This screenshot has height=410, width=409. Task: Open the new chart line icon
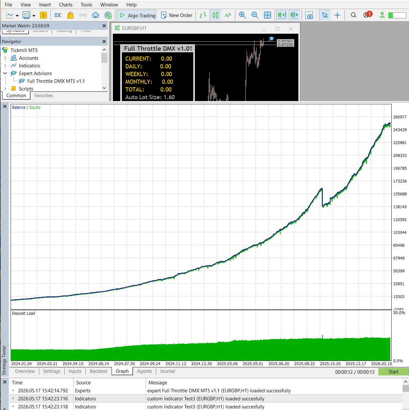point(10,15)
